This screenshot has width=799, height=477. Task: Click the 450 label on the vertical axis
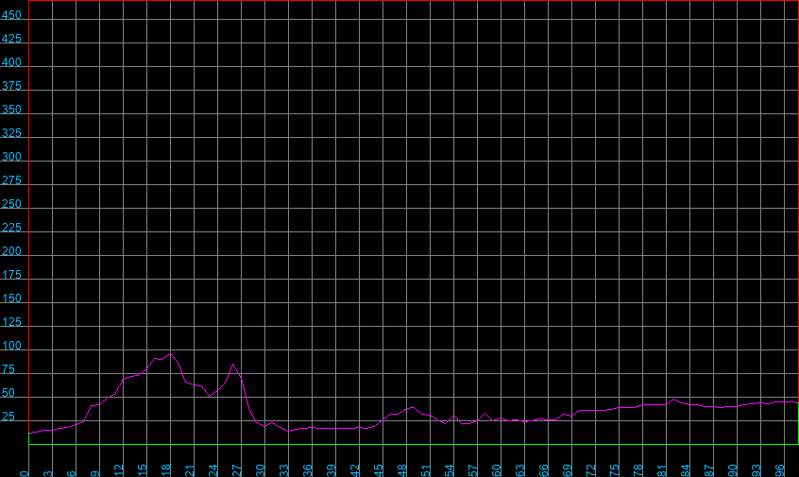tap(11, 15)
